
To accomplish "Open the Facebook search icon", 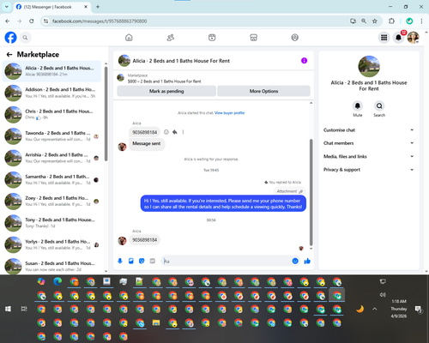I will tap(25, 38).
